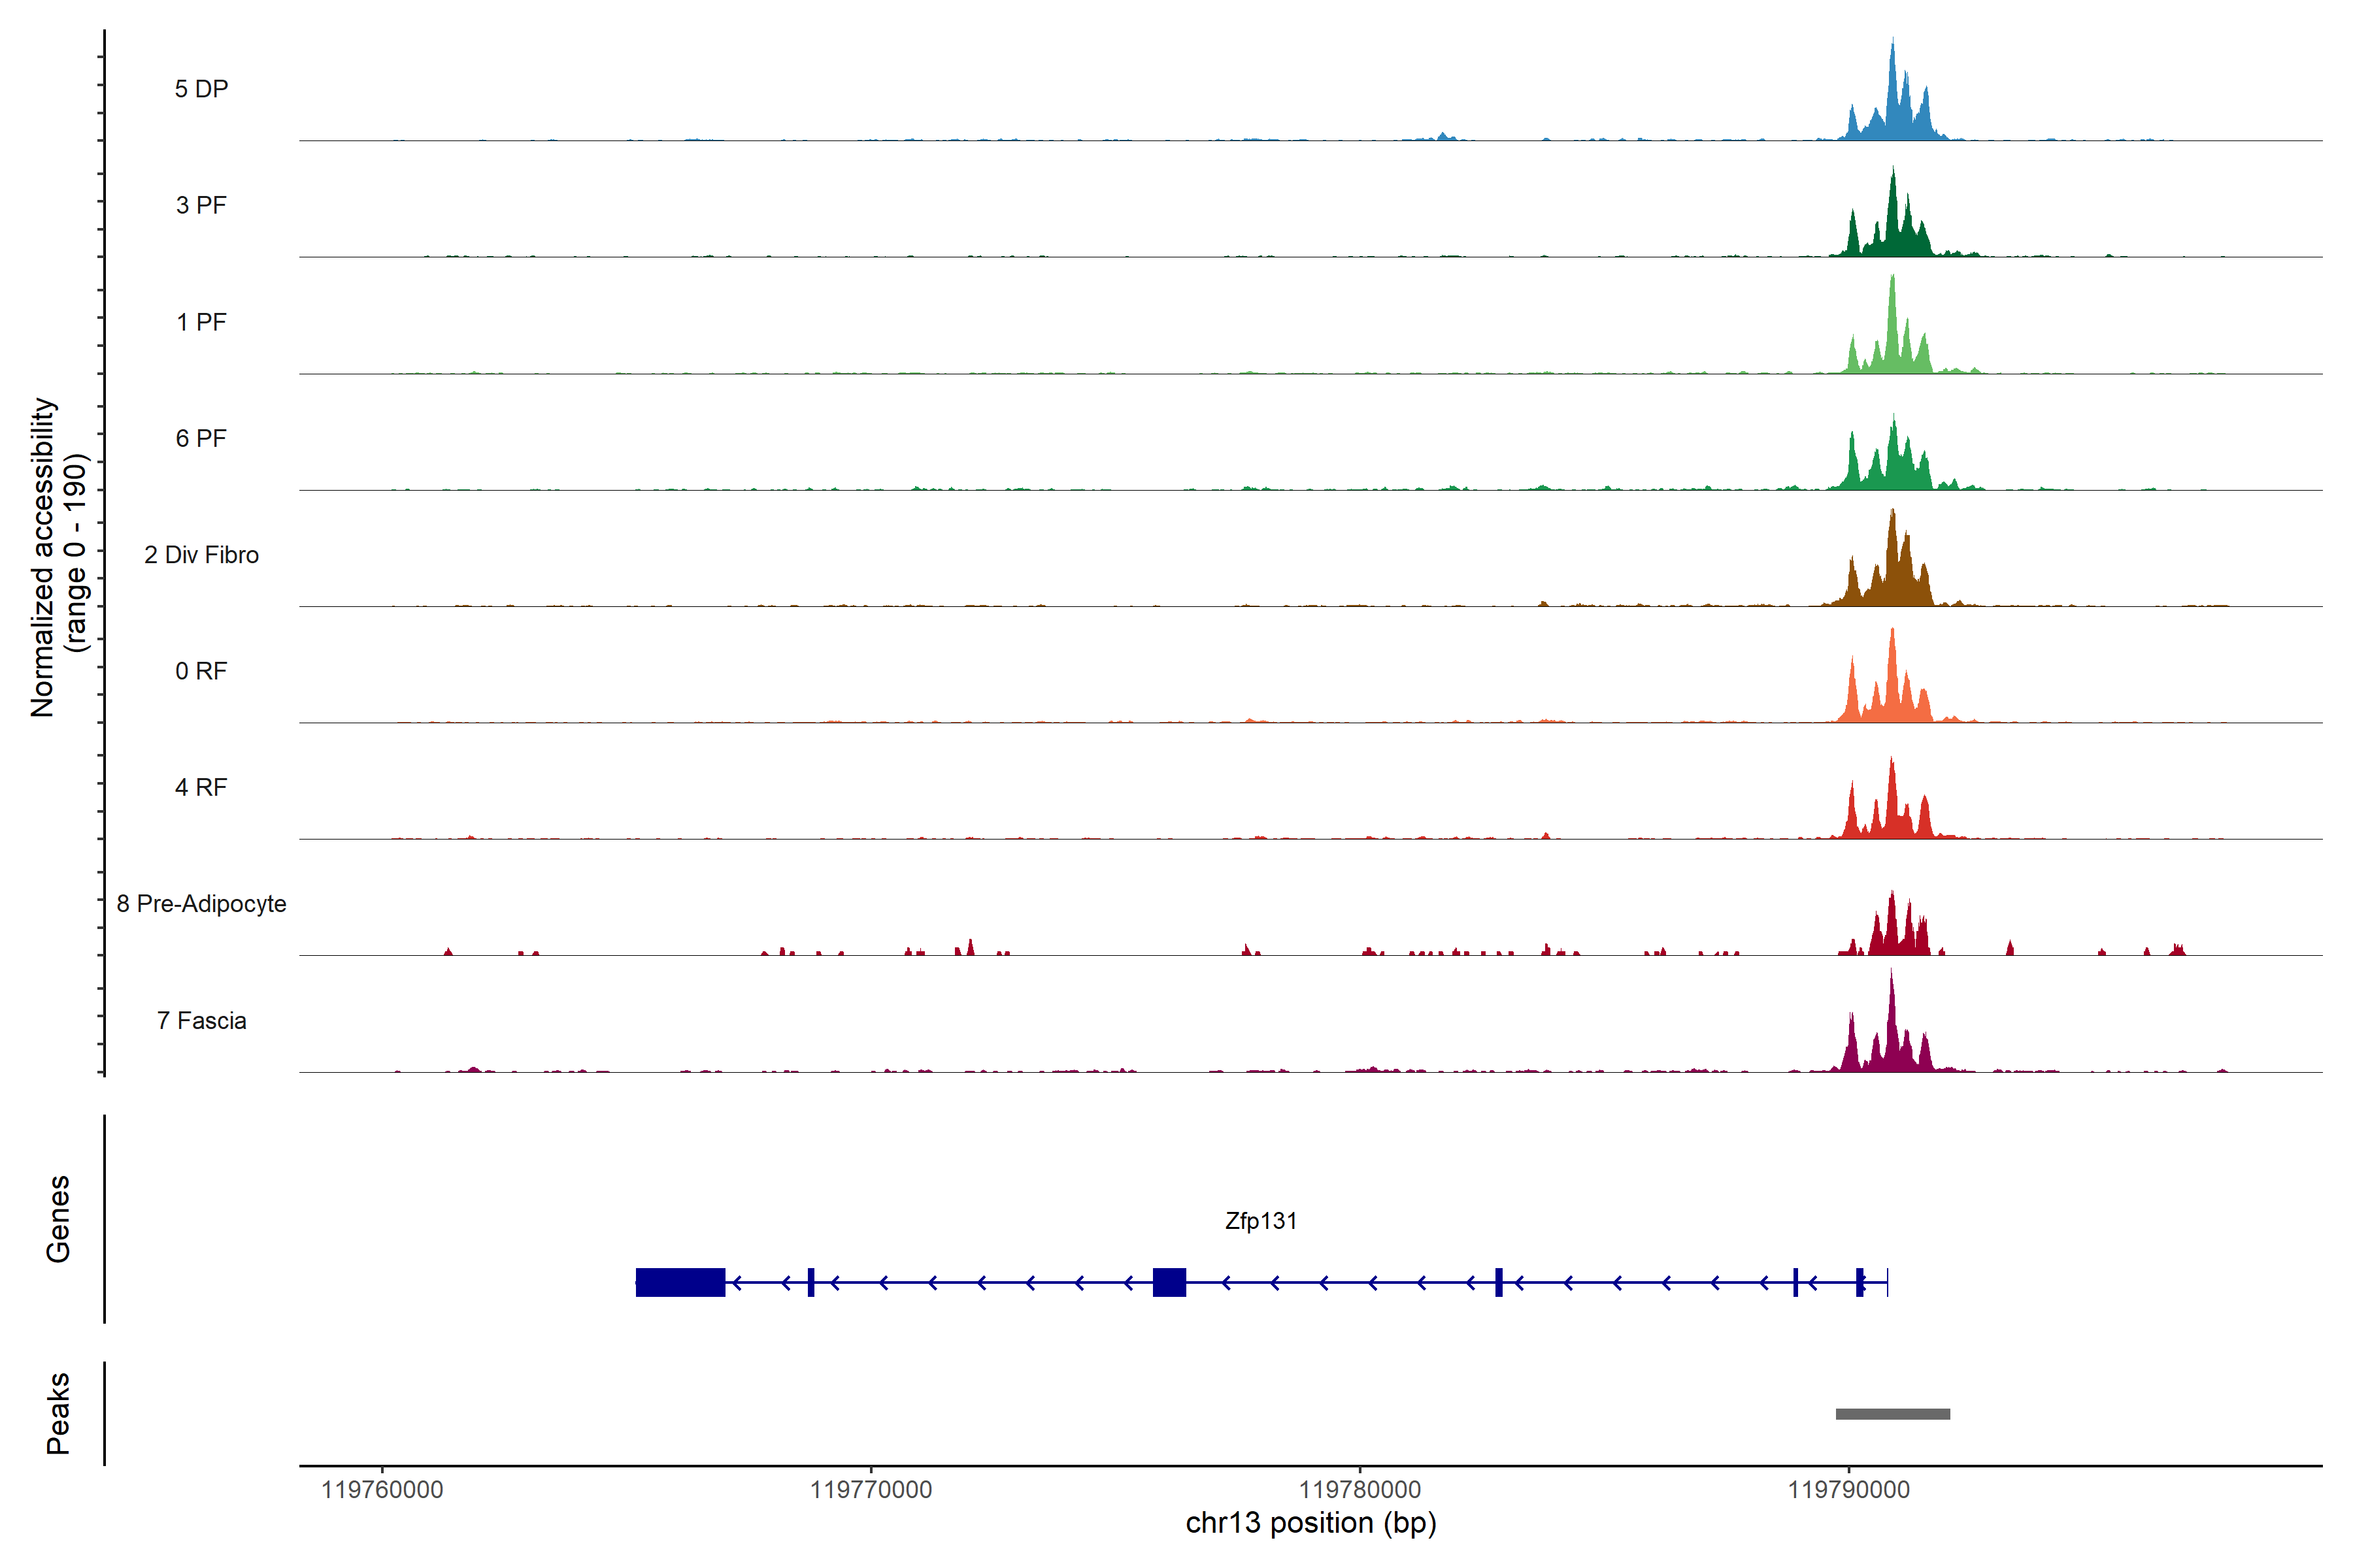Click the 0 RF track label
Viewport: 2353px width, 1568px height.
coord(201,671)
